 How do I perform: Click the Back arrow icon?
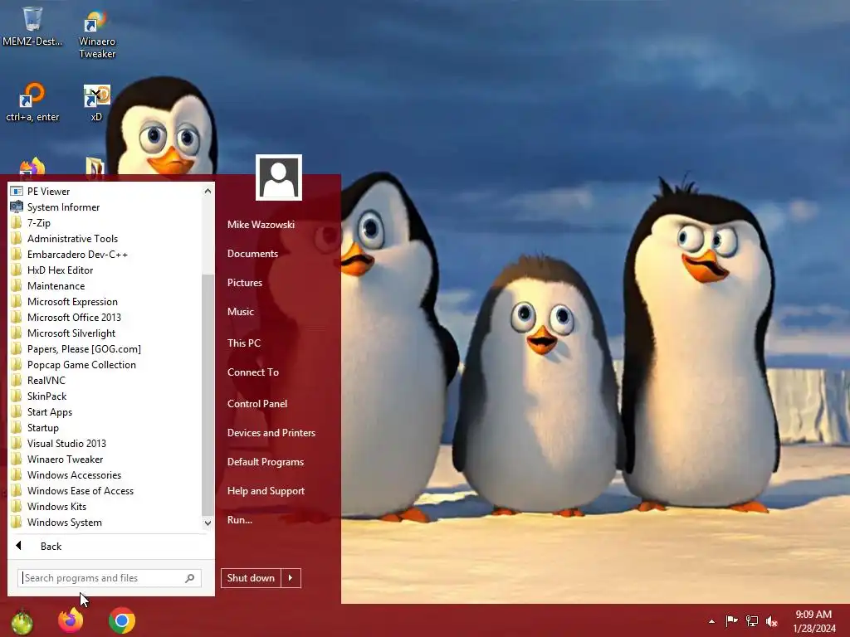pyautogui.click(x=18, y=546)
